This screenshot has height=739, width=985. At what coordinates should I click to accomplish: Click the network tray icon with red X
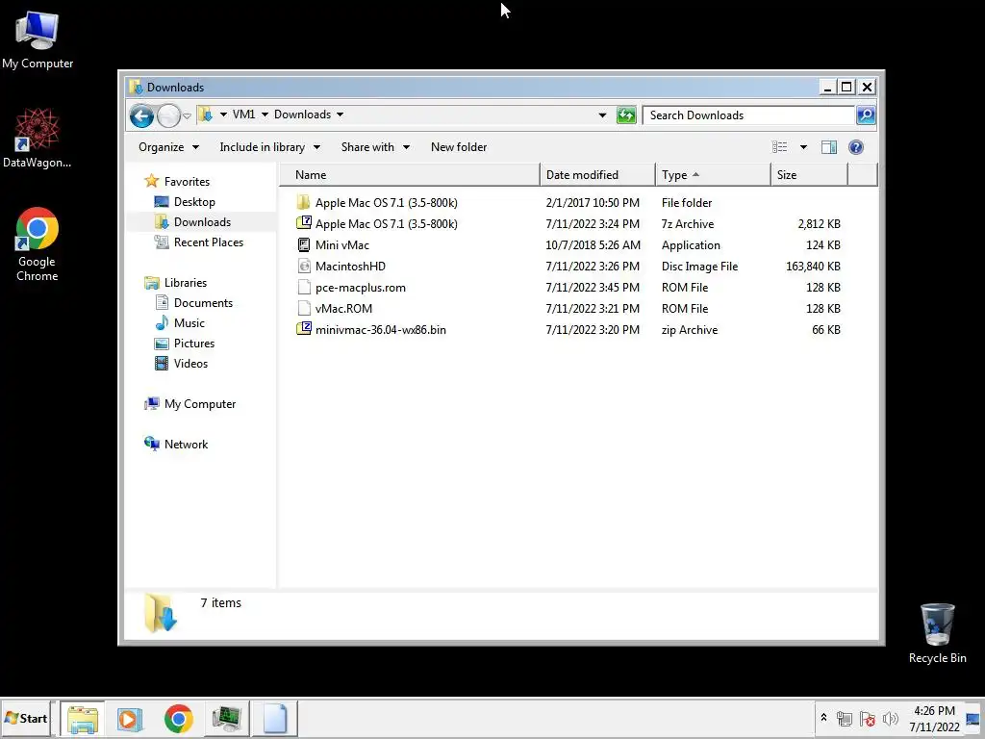[868, 718]
